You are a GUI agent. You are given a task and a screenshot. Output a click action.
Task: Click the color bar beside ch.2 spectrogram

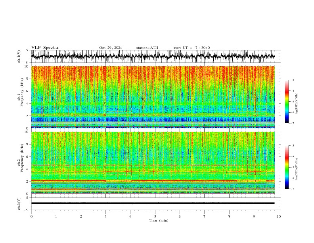(287, 167)
